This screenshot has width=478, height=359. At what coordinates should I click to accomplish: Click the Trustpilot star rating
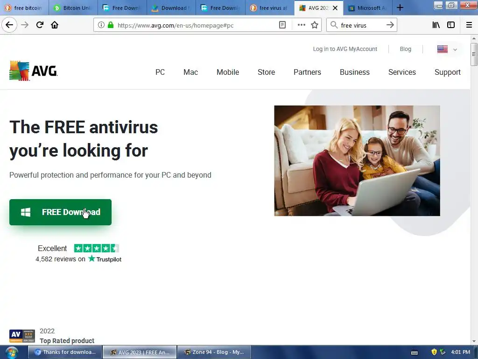[96, 248]
